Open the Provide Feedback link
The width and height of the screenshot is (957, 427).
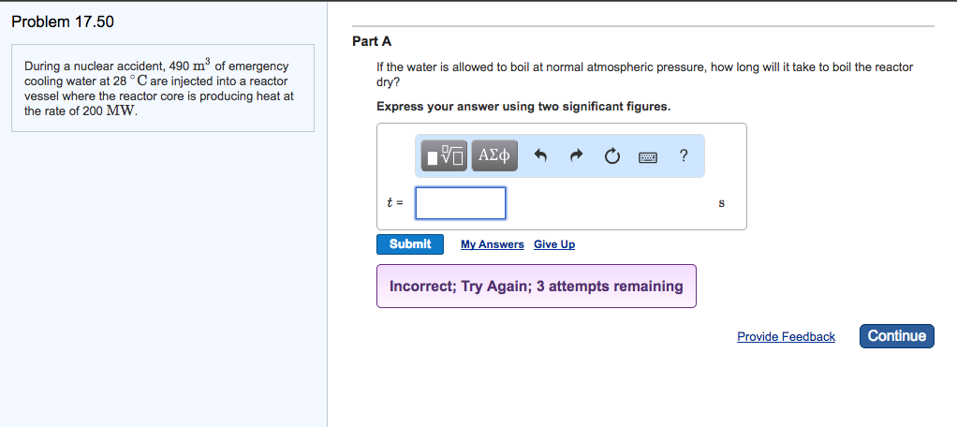click(x=786, y=337)
